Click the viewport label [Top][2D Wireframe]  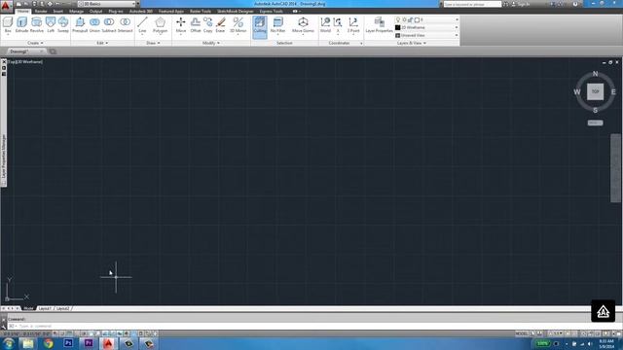25,62
